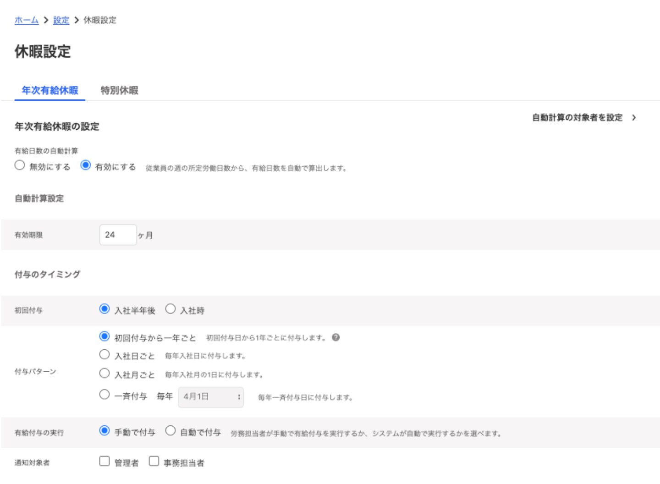
Task: Click the 自動計算設定 heading
Action: pos(39,198)
